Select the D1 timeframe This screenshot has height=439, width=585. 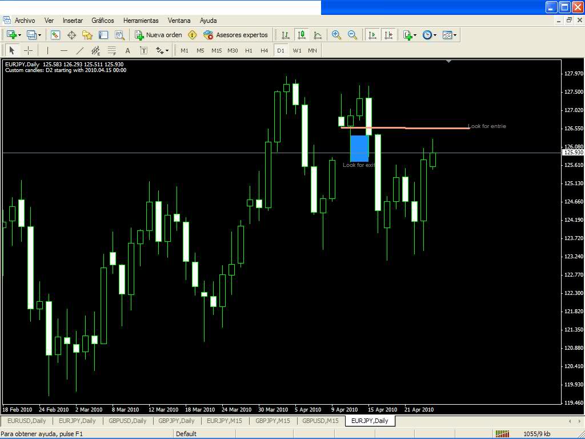point(281,50)
